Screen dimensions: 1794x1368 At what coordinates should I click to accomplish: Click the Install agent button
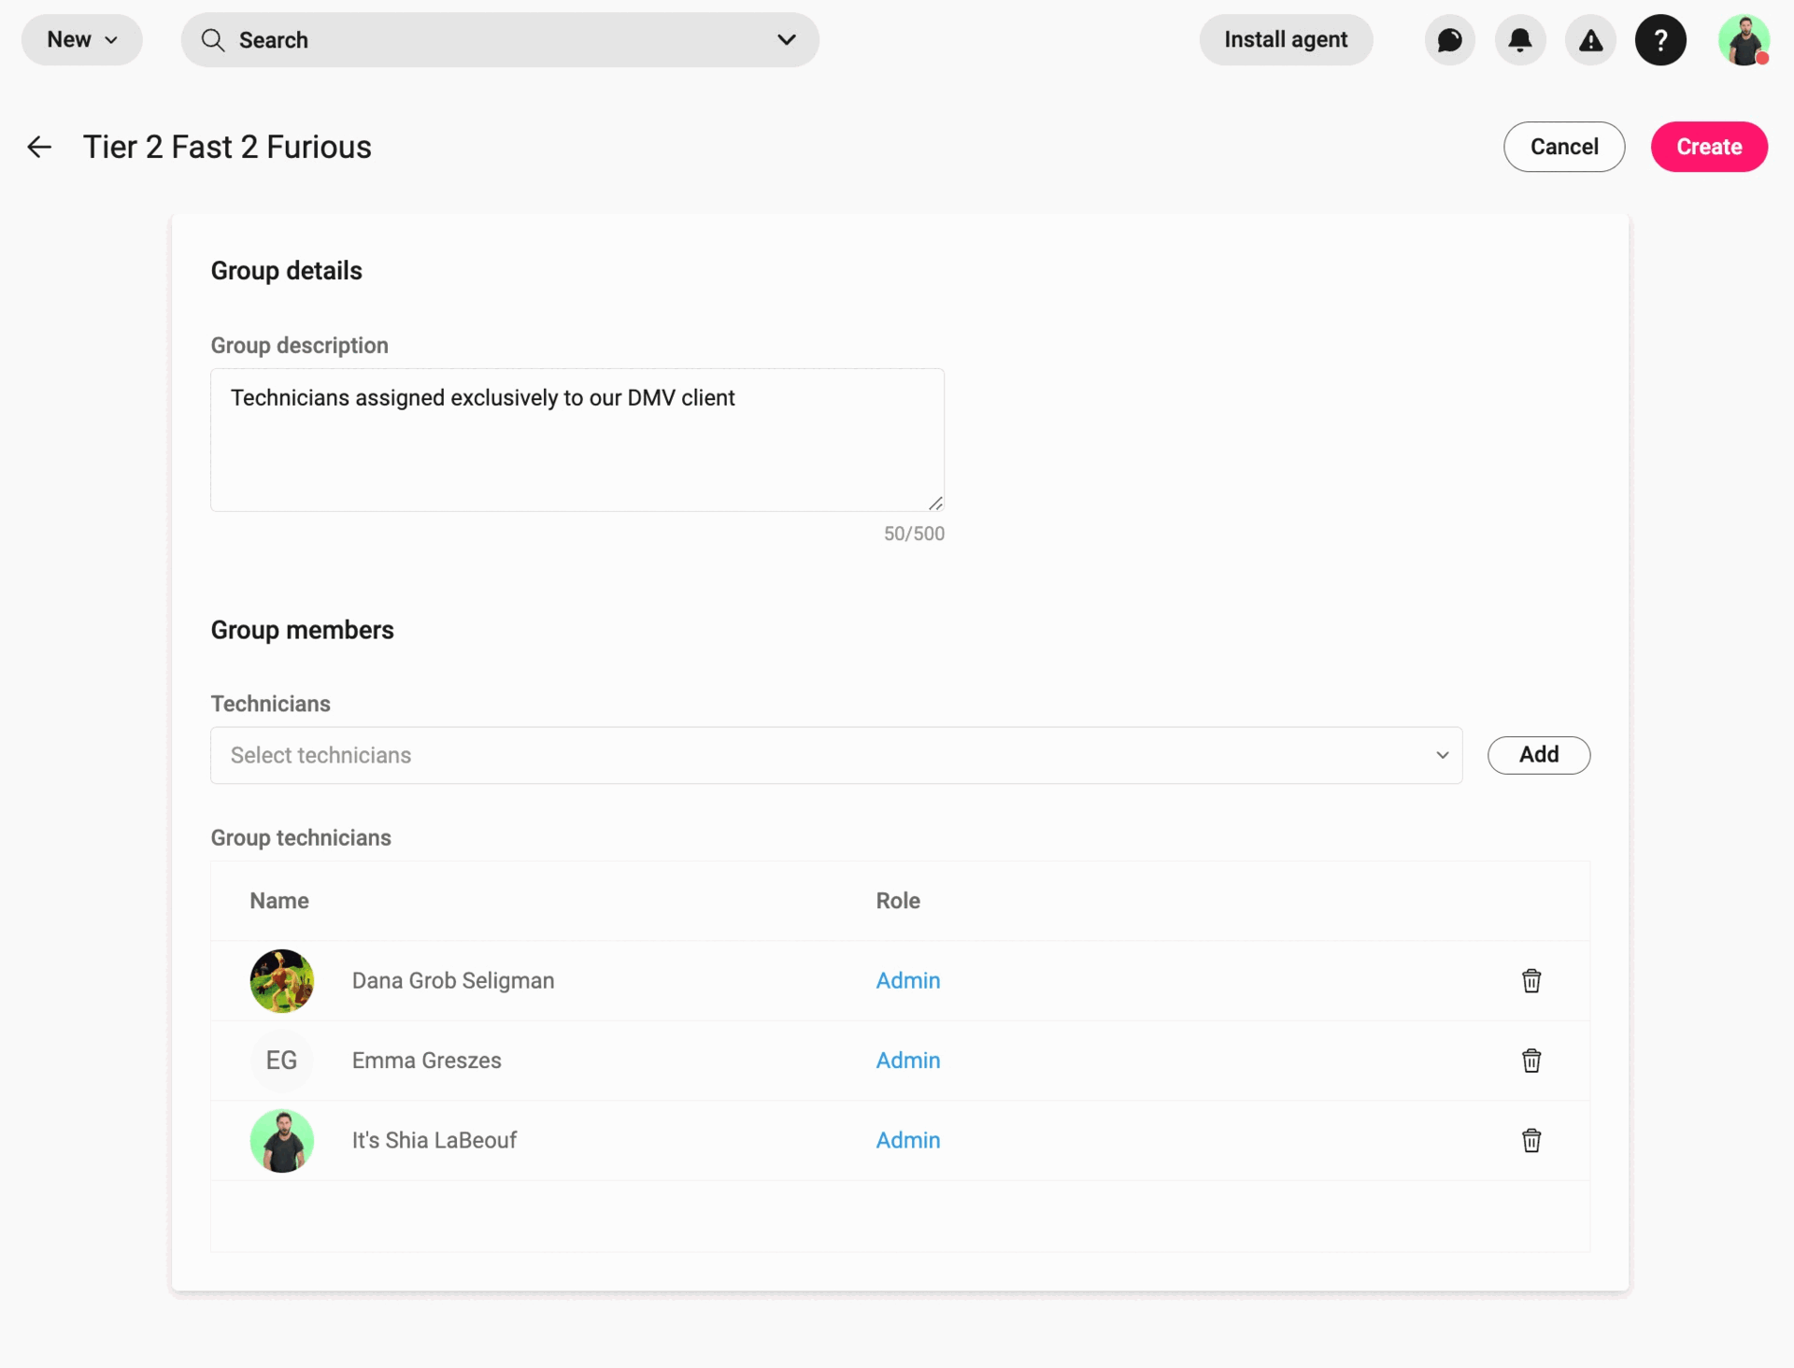click(1286, 40)
